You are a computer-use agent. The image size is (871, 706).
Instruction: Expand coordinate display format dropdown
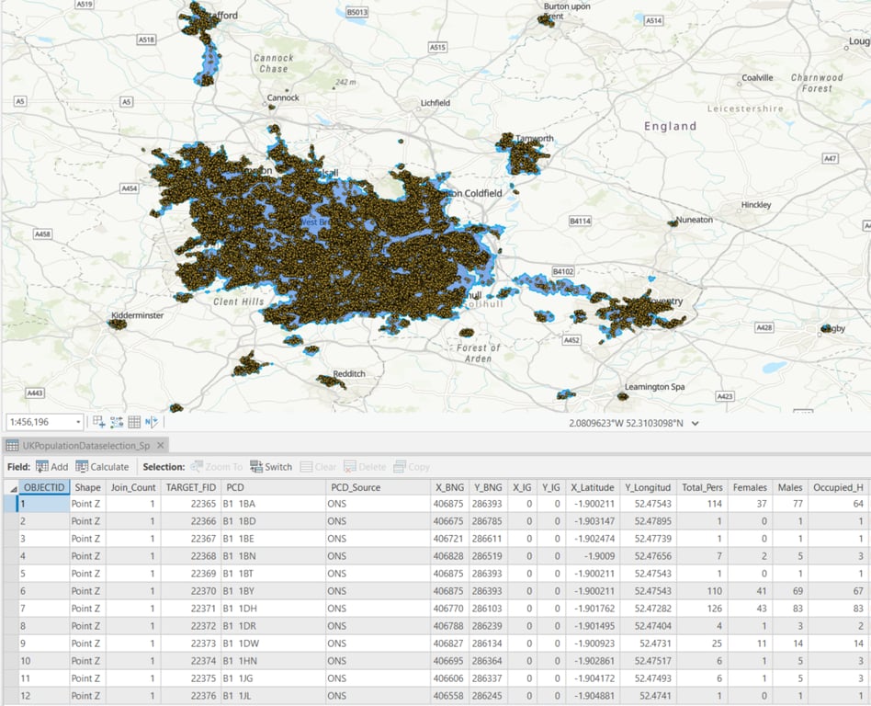[695, 423]
